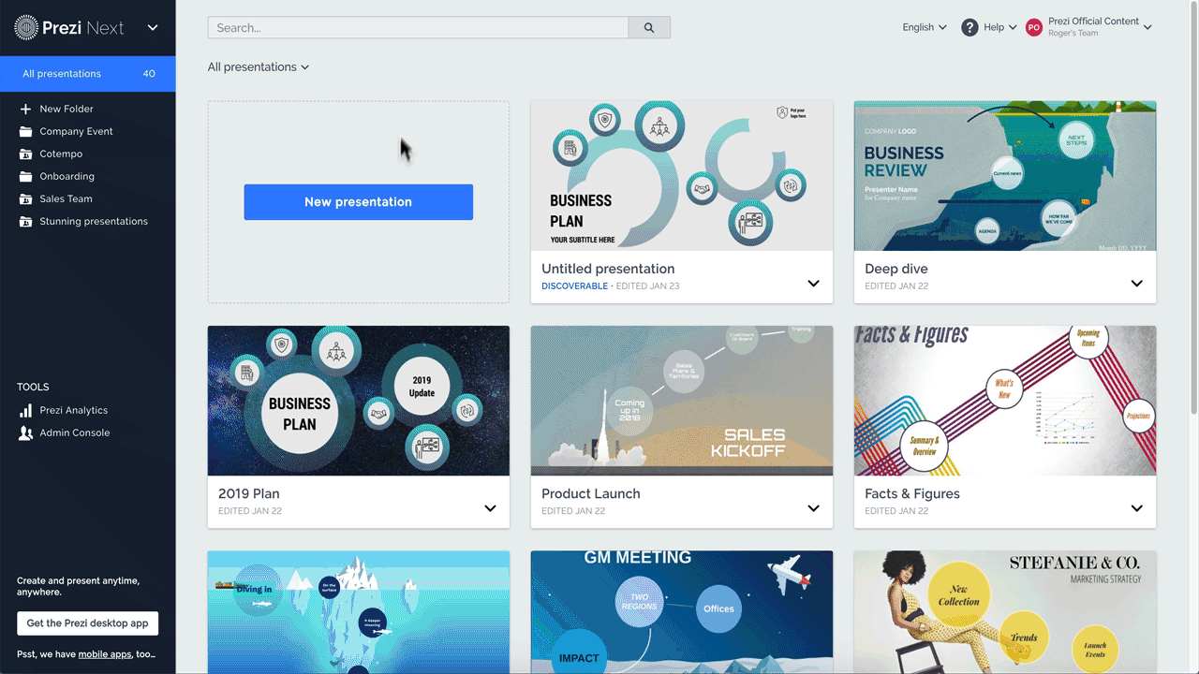This screenshot has width=1199, height=674.
Task: Click the New Folder plus icon
Action: 25,110
